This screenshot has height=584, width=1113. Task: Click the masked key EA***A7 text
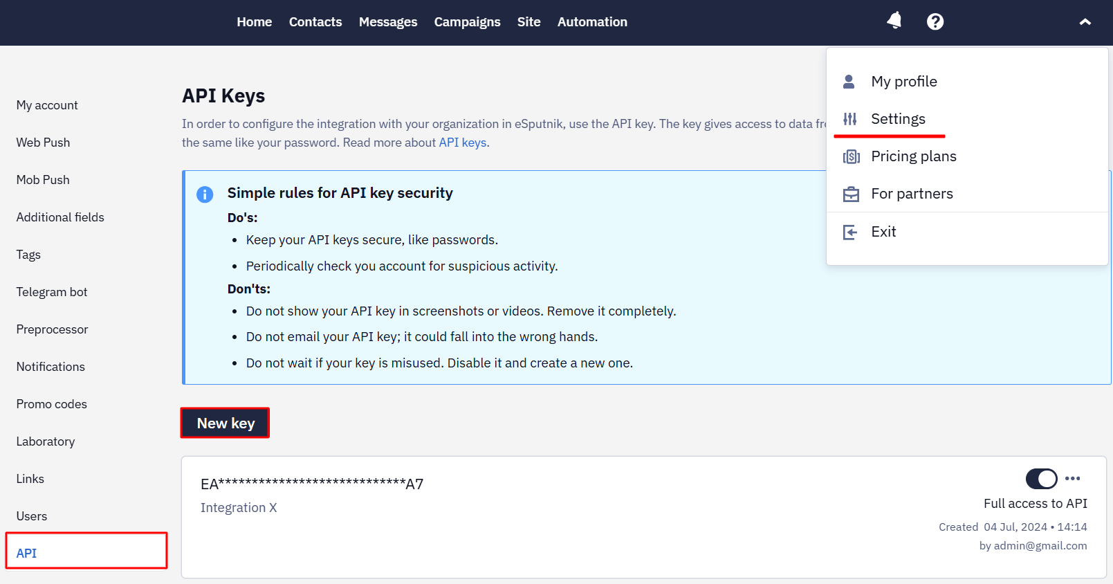coord(312,484)
